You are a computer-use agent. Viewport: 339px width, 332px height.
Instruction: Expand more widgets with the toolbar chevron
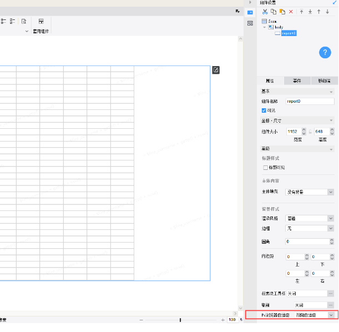(27, 31)
